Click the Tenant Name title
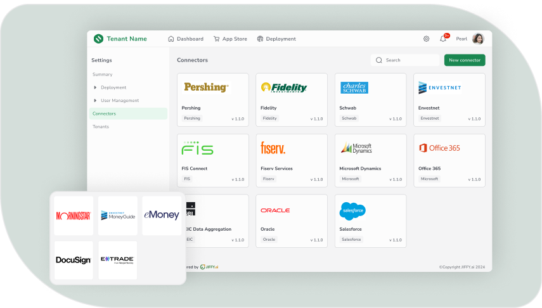The height and width of the screenshot is (308, 542). click(127, 39)
